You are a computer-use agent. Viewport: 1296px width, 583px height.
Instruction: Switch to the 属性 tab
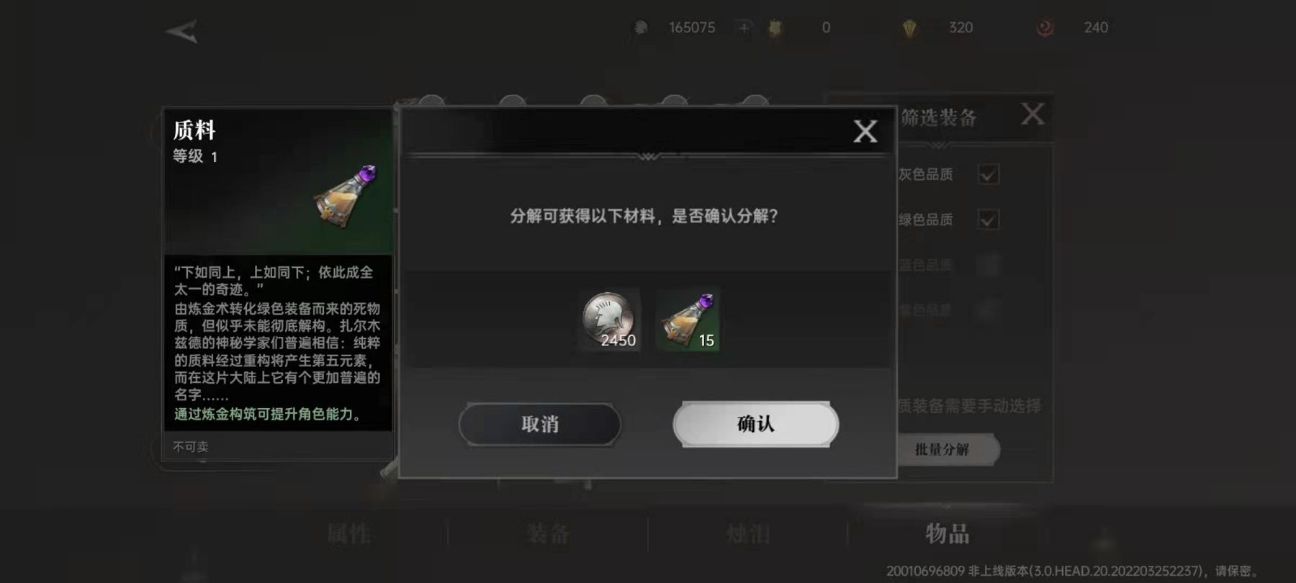tap(349, 534)
